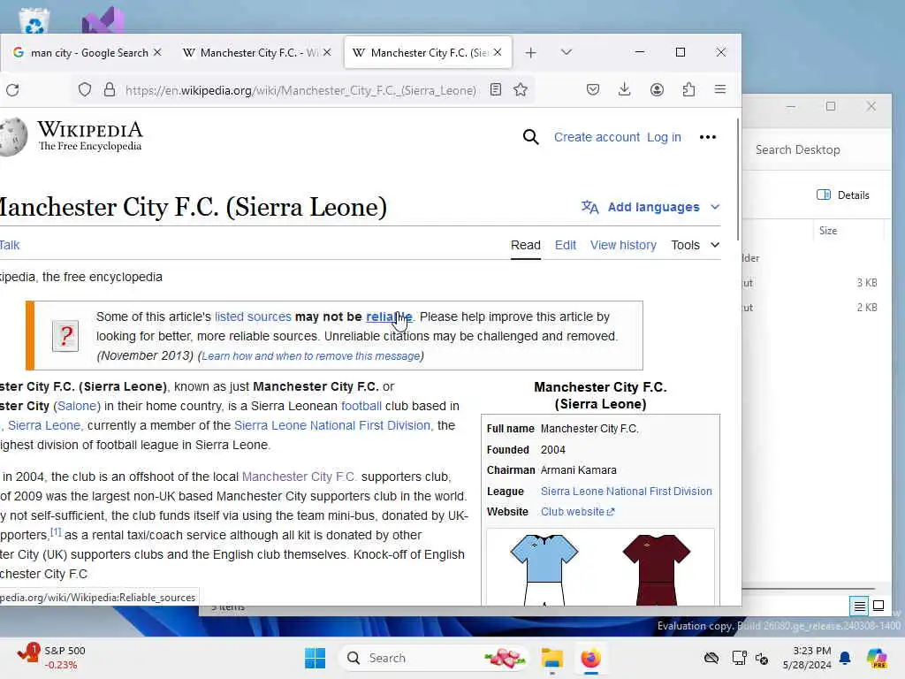Screen dimensions: 905x679
Task: Click the Firefox address bar URL
Action: click(300, 90)
